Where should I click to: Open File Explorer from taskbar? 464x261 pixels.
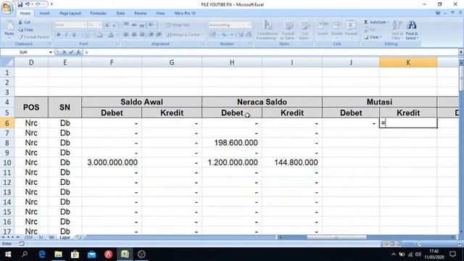click(58, 254)
